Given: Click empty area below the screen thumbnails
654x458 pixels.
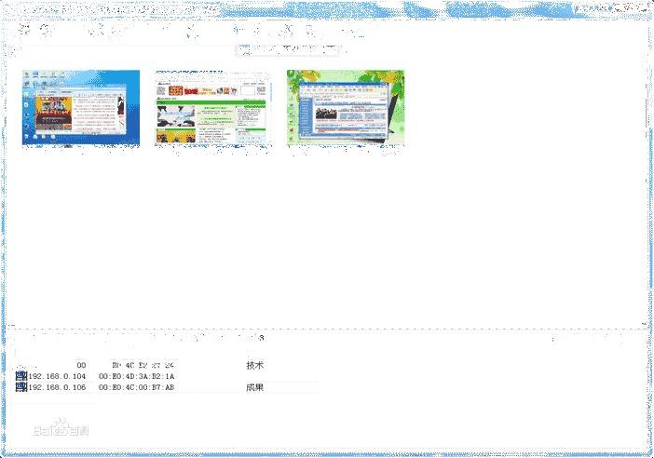Looking at the screenshot, I should click(x=326, y=233).
